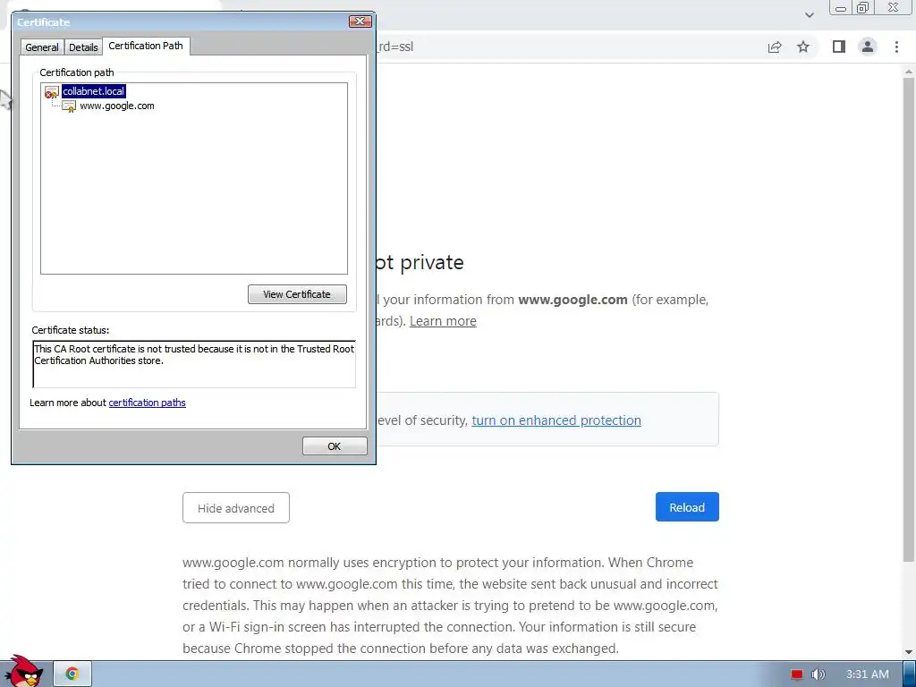Bookmark this page with the star icon

tap(803, 47)
